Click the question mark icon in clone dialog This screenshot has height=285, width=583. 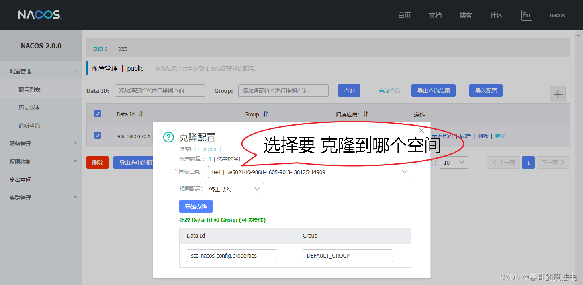pyautogui.click(x=168, y=137)
